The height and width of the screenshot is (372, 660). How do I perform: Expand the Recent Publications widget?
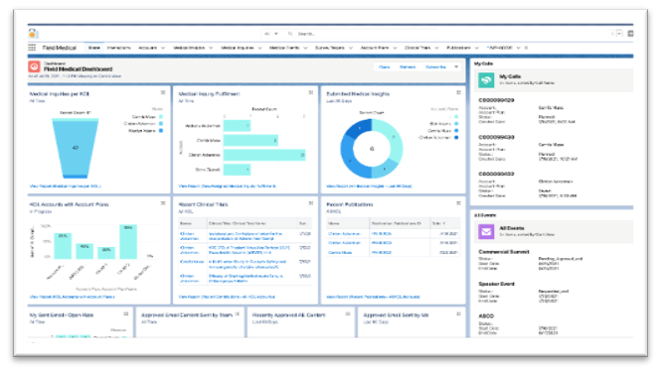[x=459, y=203]
